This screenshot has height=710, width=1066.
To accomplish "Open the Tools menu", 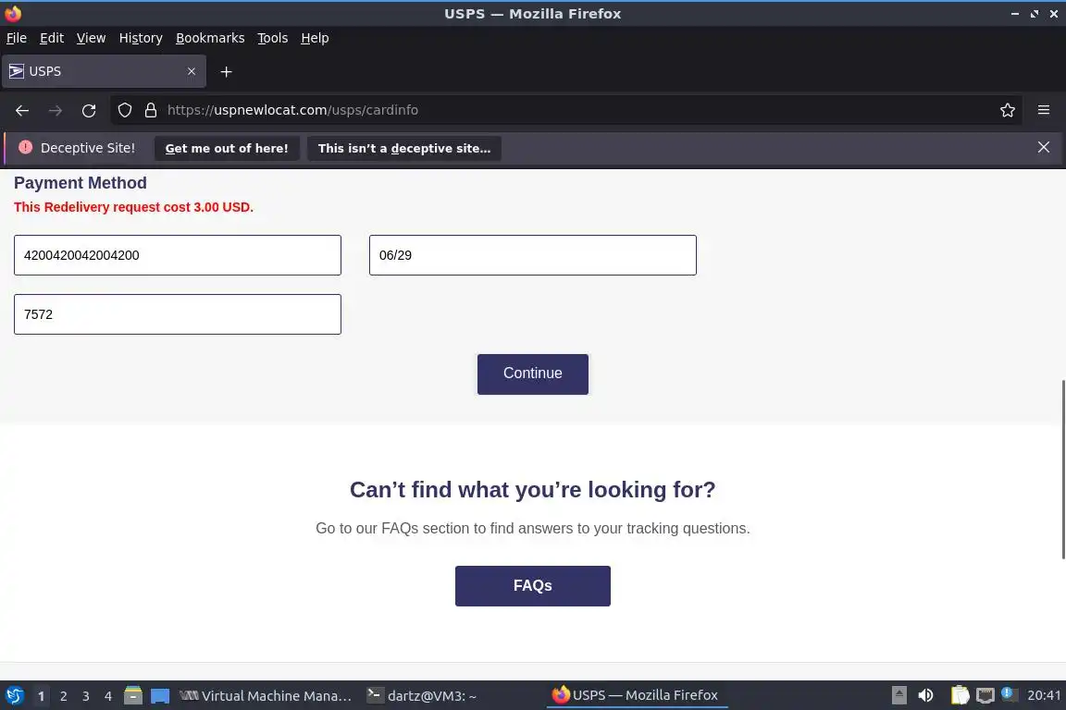I will 273,38.
